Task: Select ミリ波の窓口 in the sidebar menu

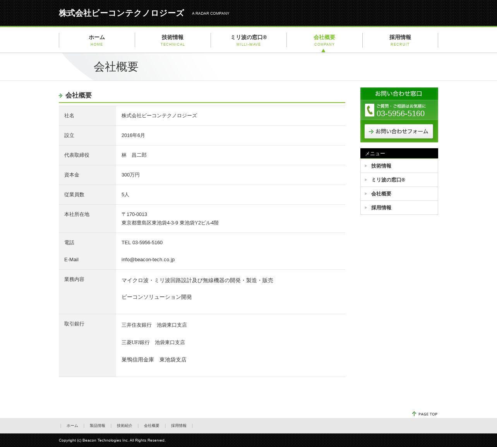Action: pyautogui.click(x=399, y=180)
